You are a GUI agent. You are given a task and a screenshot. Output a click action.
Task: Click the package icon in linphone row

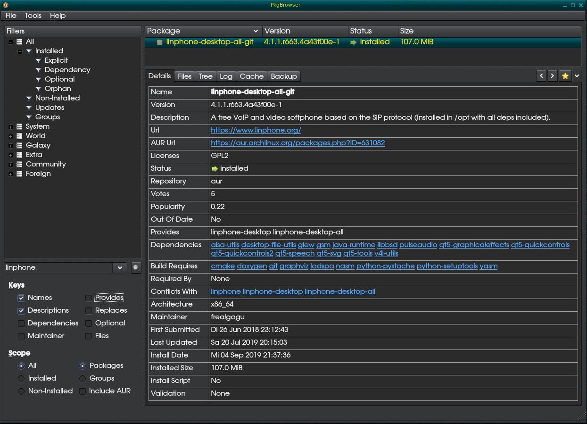160,42
